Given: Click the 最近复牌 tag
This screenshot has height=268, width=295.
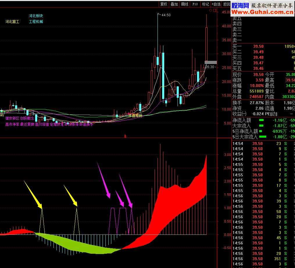Looking at the screenshot, I should point(27,124).
